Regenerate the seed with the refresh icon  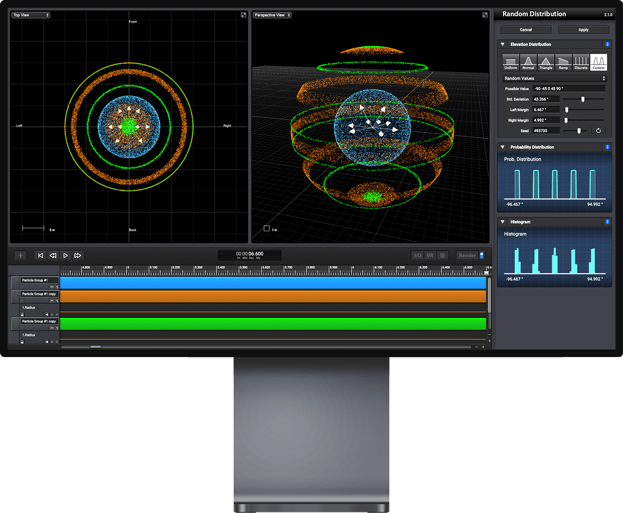598,131
